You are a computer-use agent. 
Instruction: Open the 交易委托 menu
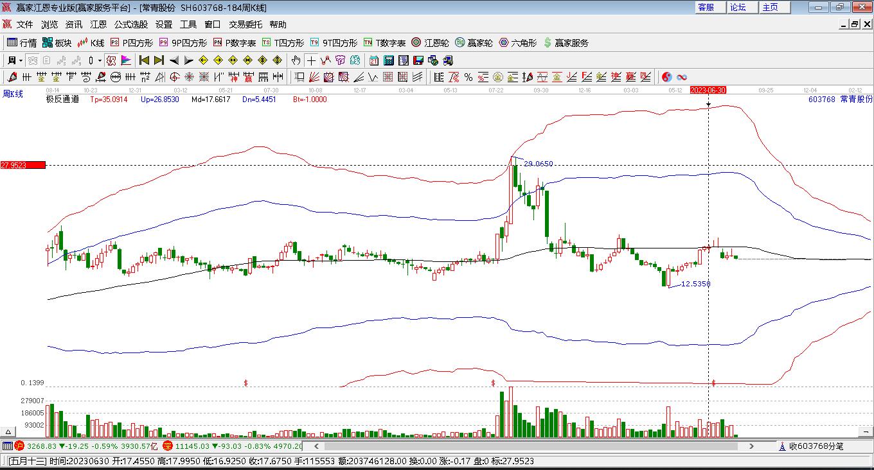tap(245, 24)
